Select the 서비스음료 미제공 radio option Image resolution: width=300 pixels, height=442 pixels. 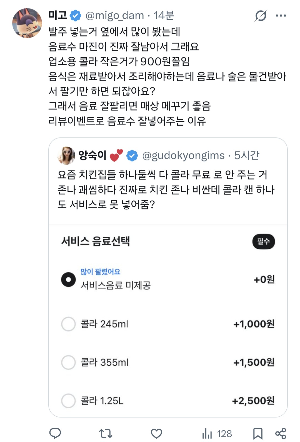68,280
